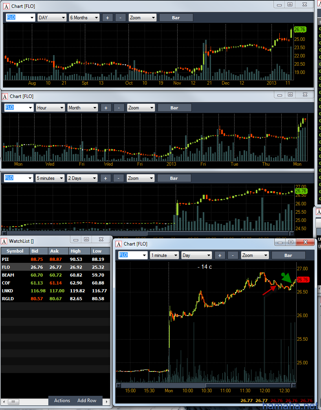The height and width of the screenshot is (410, 321).
Task: Open Zoom dropdown in daily chart
Action: 142,18
